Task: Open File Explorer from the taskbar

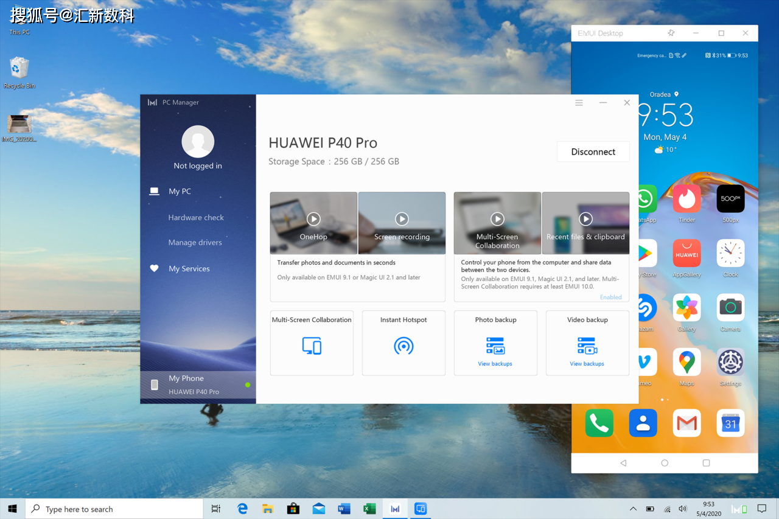Action: pyautogui.click(x=268, y=509)
